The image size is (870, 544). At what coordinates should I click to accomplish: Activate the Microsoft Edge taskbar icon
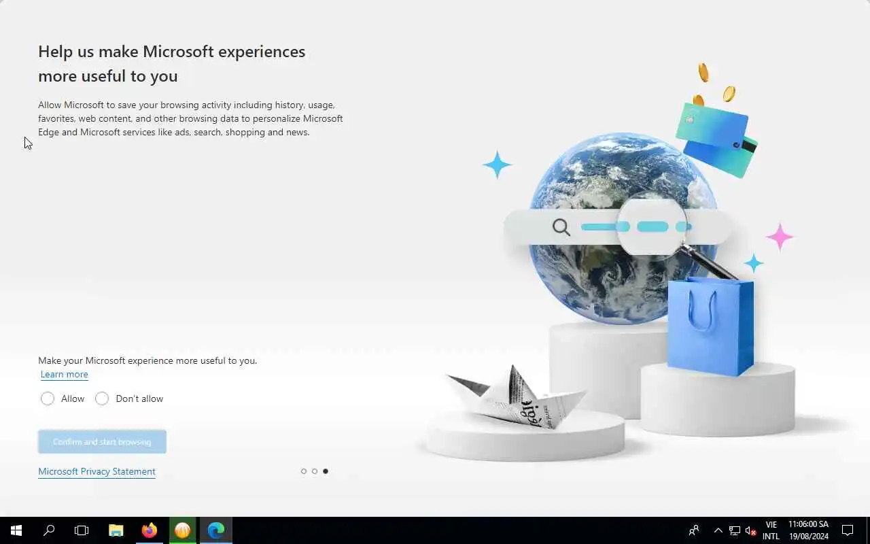click(x=216, y=530)
